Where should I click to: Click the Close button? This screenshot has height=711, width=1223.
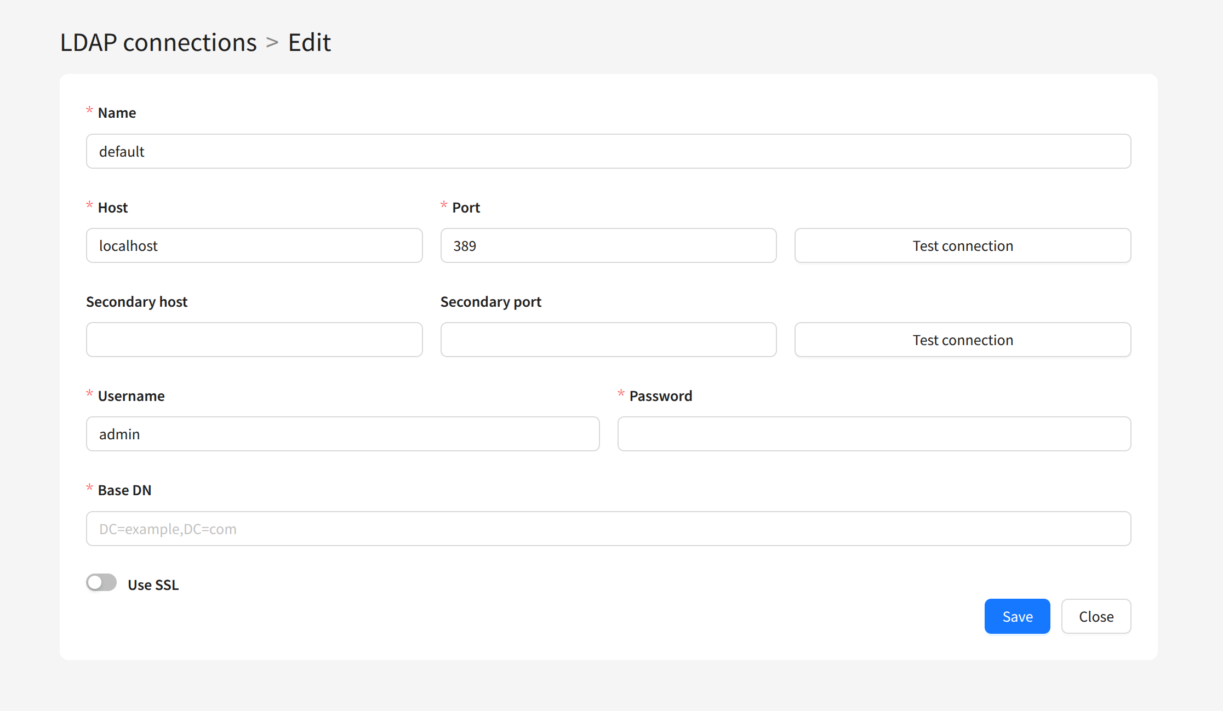pyautogui.click(x=1096, y=616)
